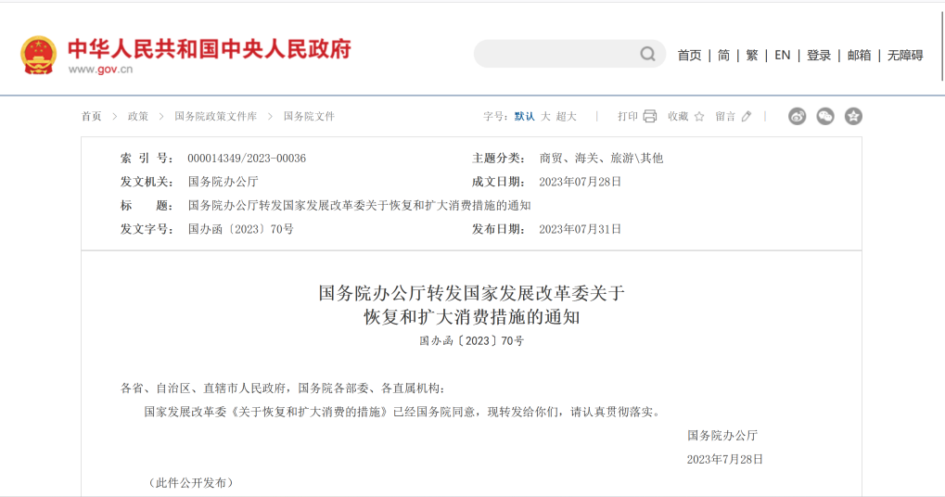This screenshot has height=497, width=945.
Task: Share the page to Weibo
Action: click(x=798, y=116)
